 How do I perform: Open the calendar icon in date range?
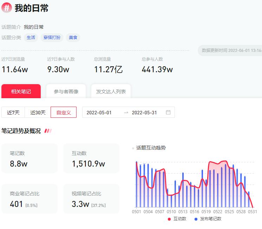[168, 112]
